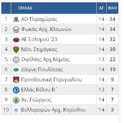The width and height of the screenshot is (124, 123).
Task: Sort table by ΑΓ column header
Action: tap(101, 8)
